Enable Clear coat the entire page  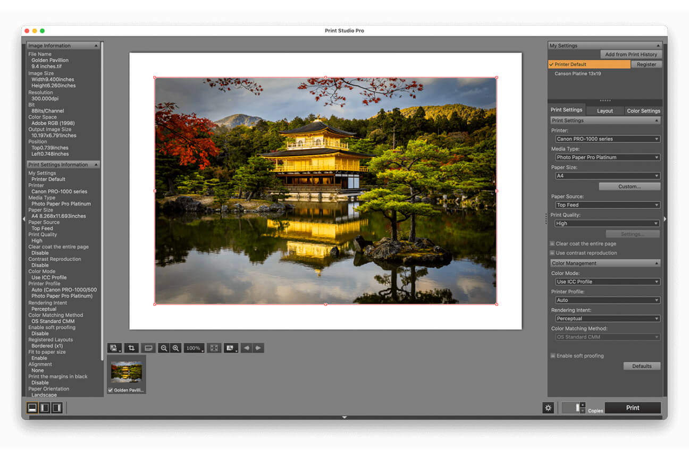point(552,244)
